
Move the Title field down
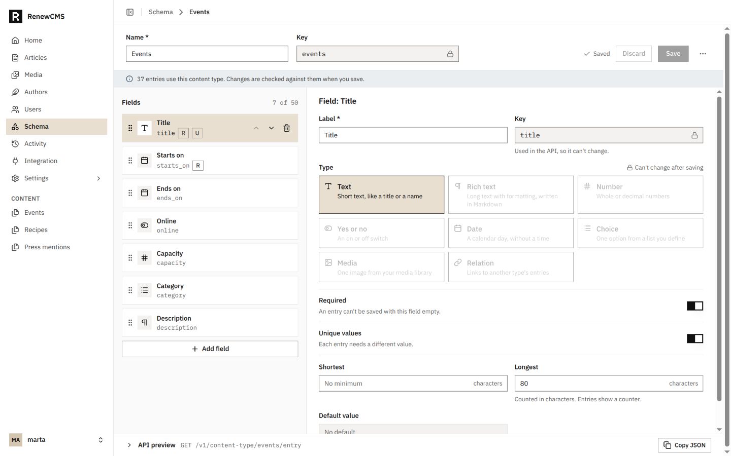click(x=272, y=128)
